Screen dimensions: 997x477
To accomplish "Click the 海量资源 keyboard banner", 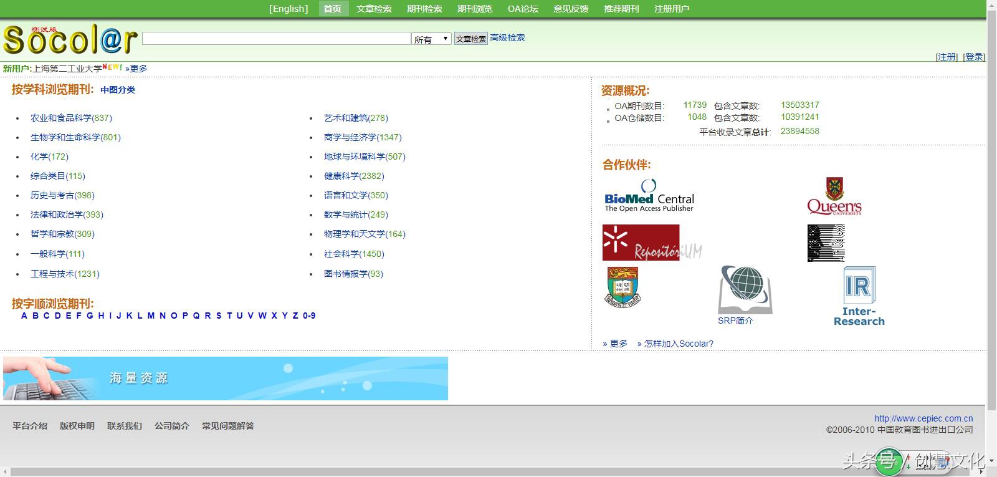I will (226, 378).
